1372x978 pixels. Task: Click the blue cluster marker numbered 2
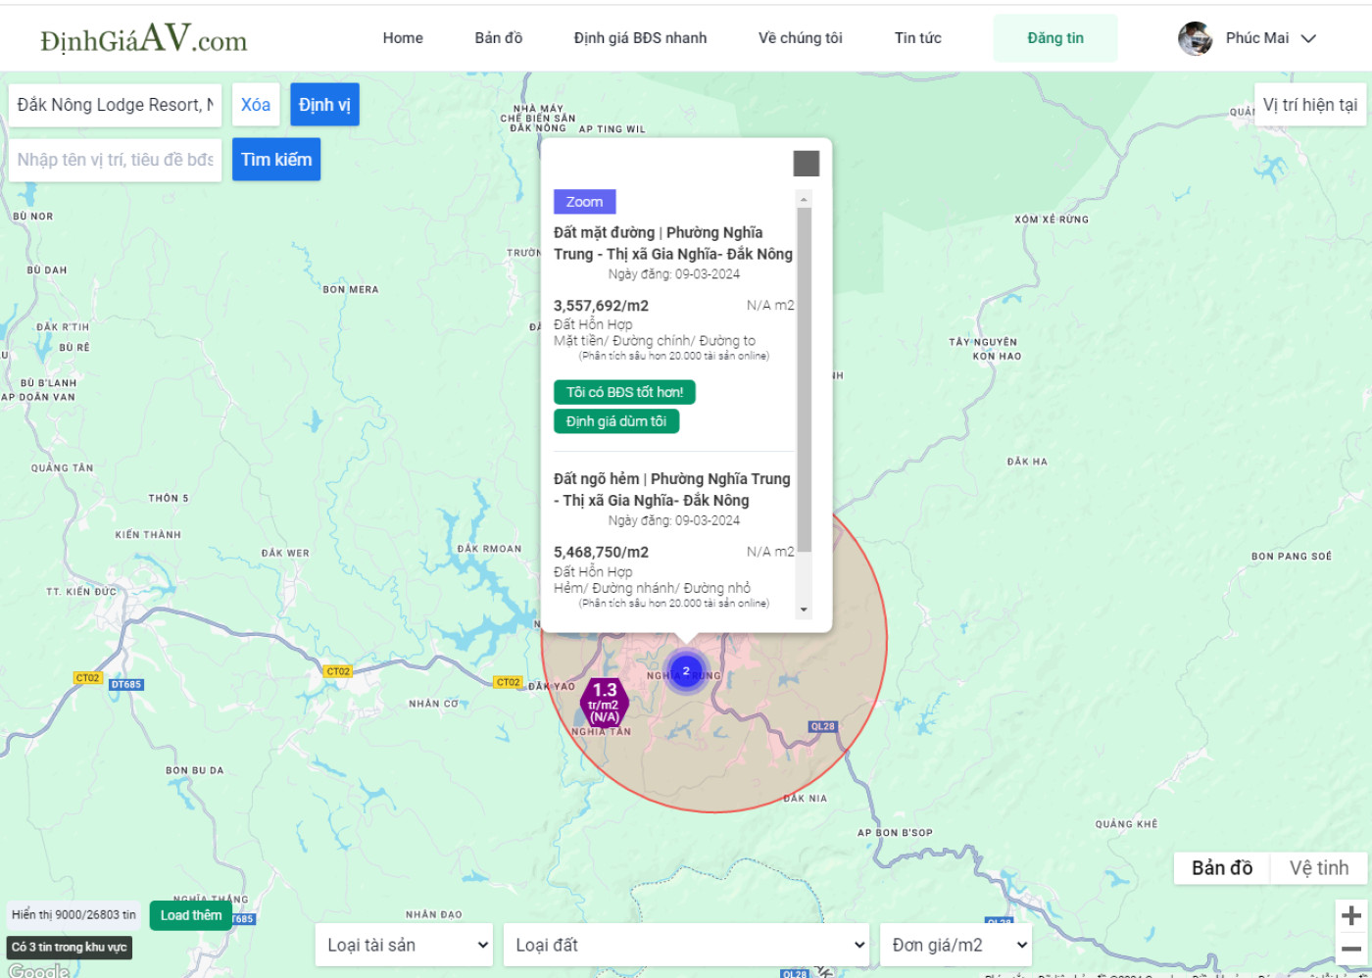point(686,671)
